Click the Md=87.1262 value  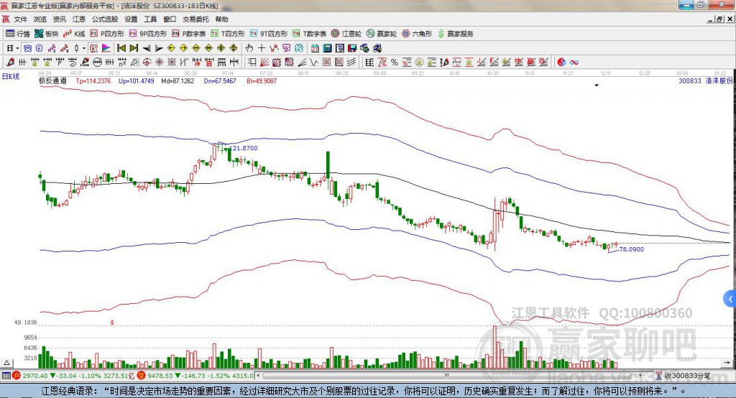click(x=178, y=80)
